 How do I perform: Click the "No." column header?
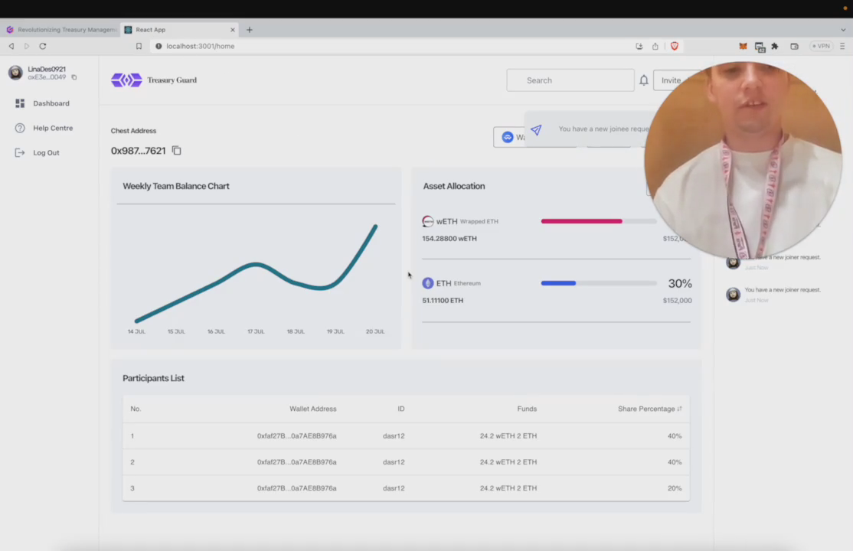coord(136,409)
